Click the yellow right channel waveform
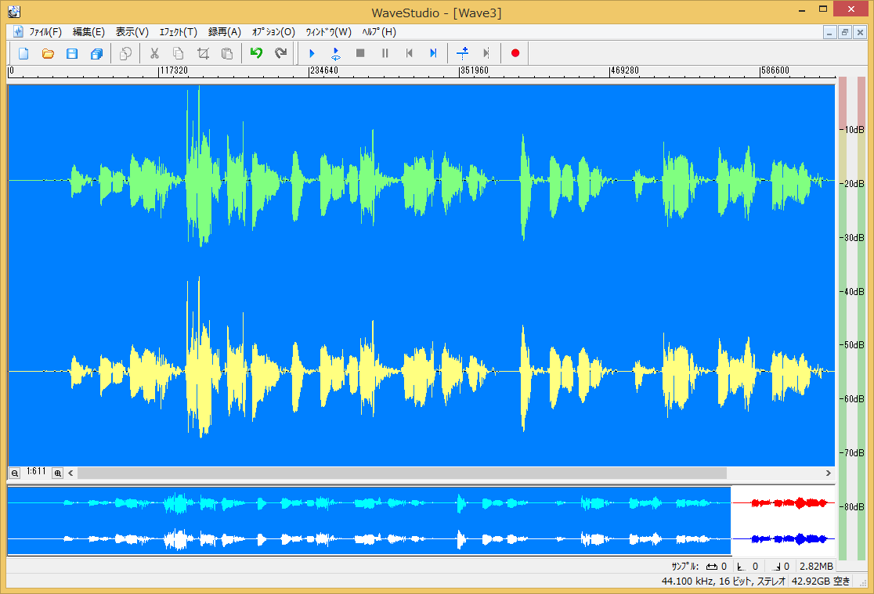 pos(421,370)
